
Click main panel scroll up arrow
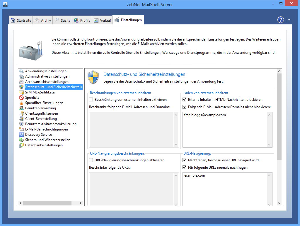point(279,71)
